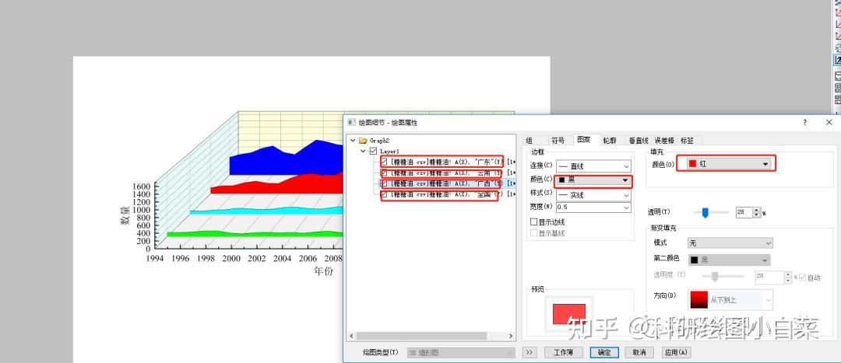Toggle the checkbox for the 全国 plot
The height and width of the screenshot is (363, 841).
[385, 194]
